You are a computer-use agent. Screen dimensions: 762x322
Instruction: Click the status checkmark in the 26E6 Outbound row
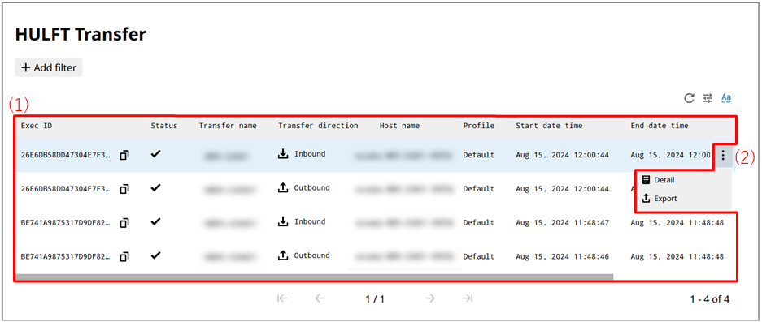[155, 188]
